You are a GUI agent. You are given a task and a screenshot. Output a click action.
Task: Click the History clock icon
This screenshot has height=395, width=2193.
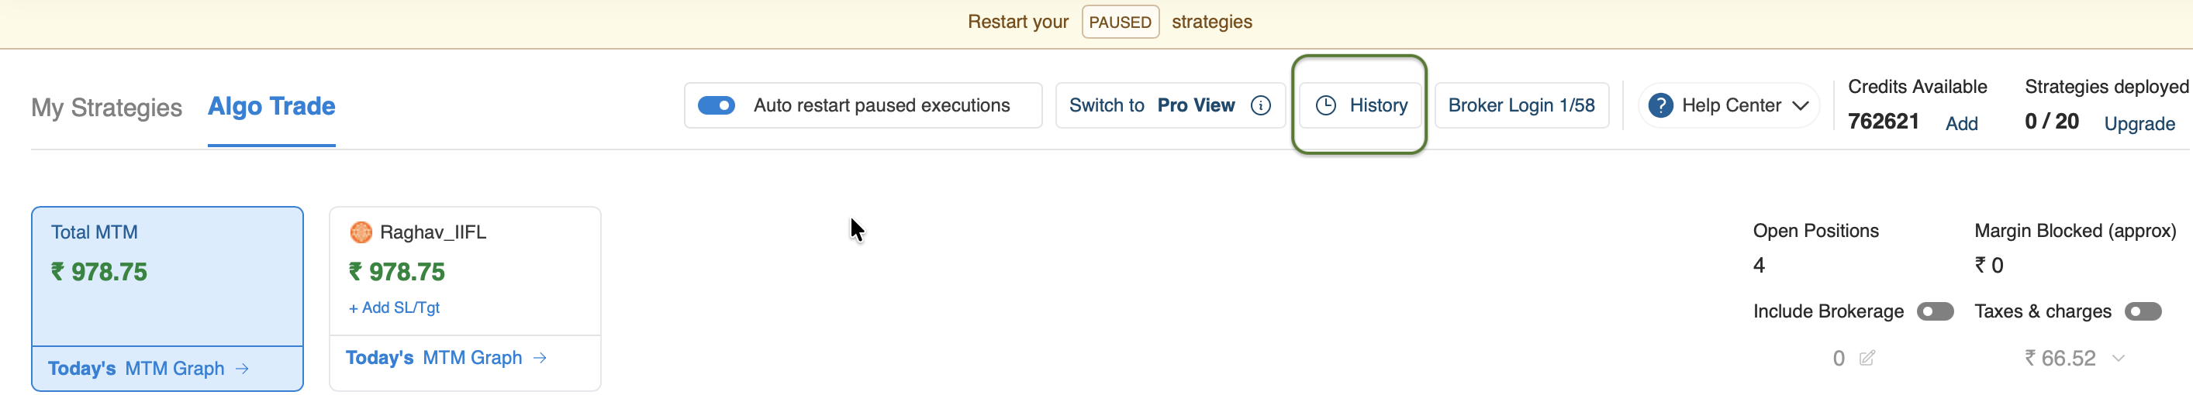click(x=1325, y=105)
